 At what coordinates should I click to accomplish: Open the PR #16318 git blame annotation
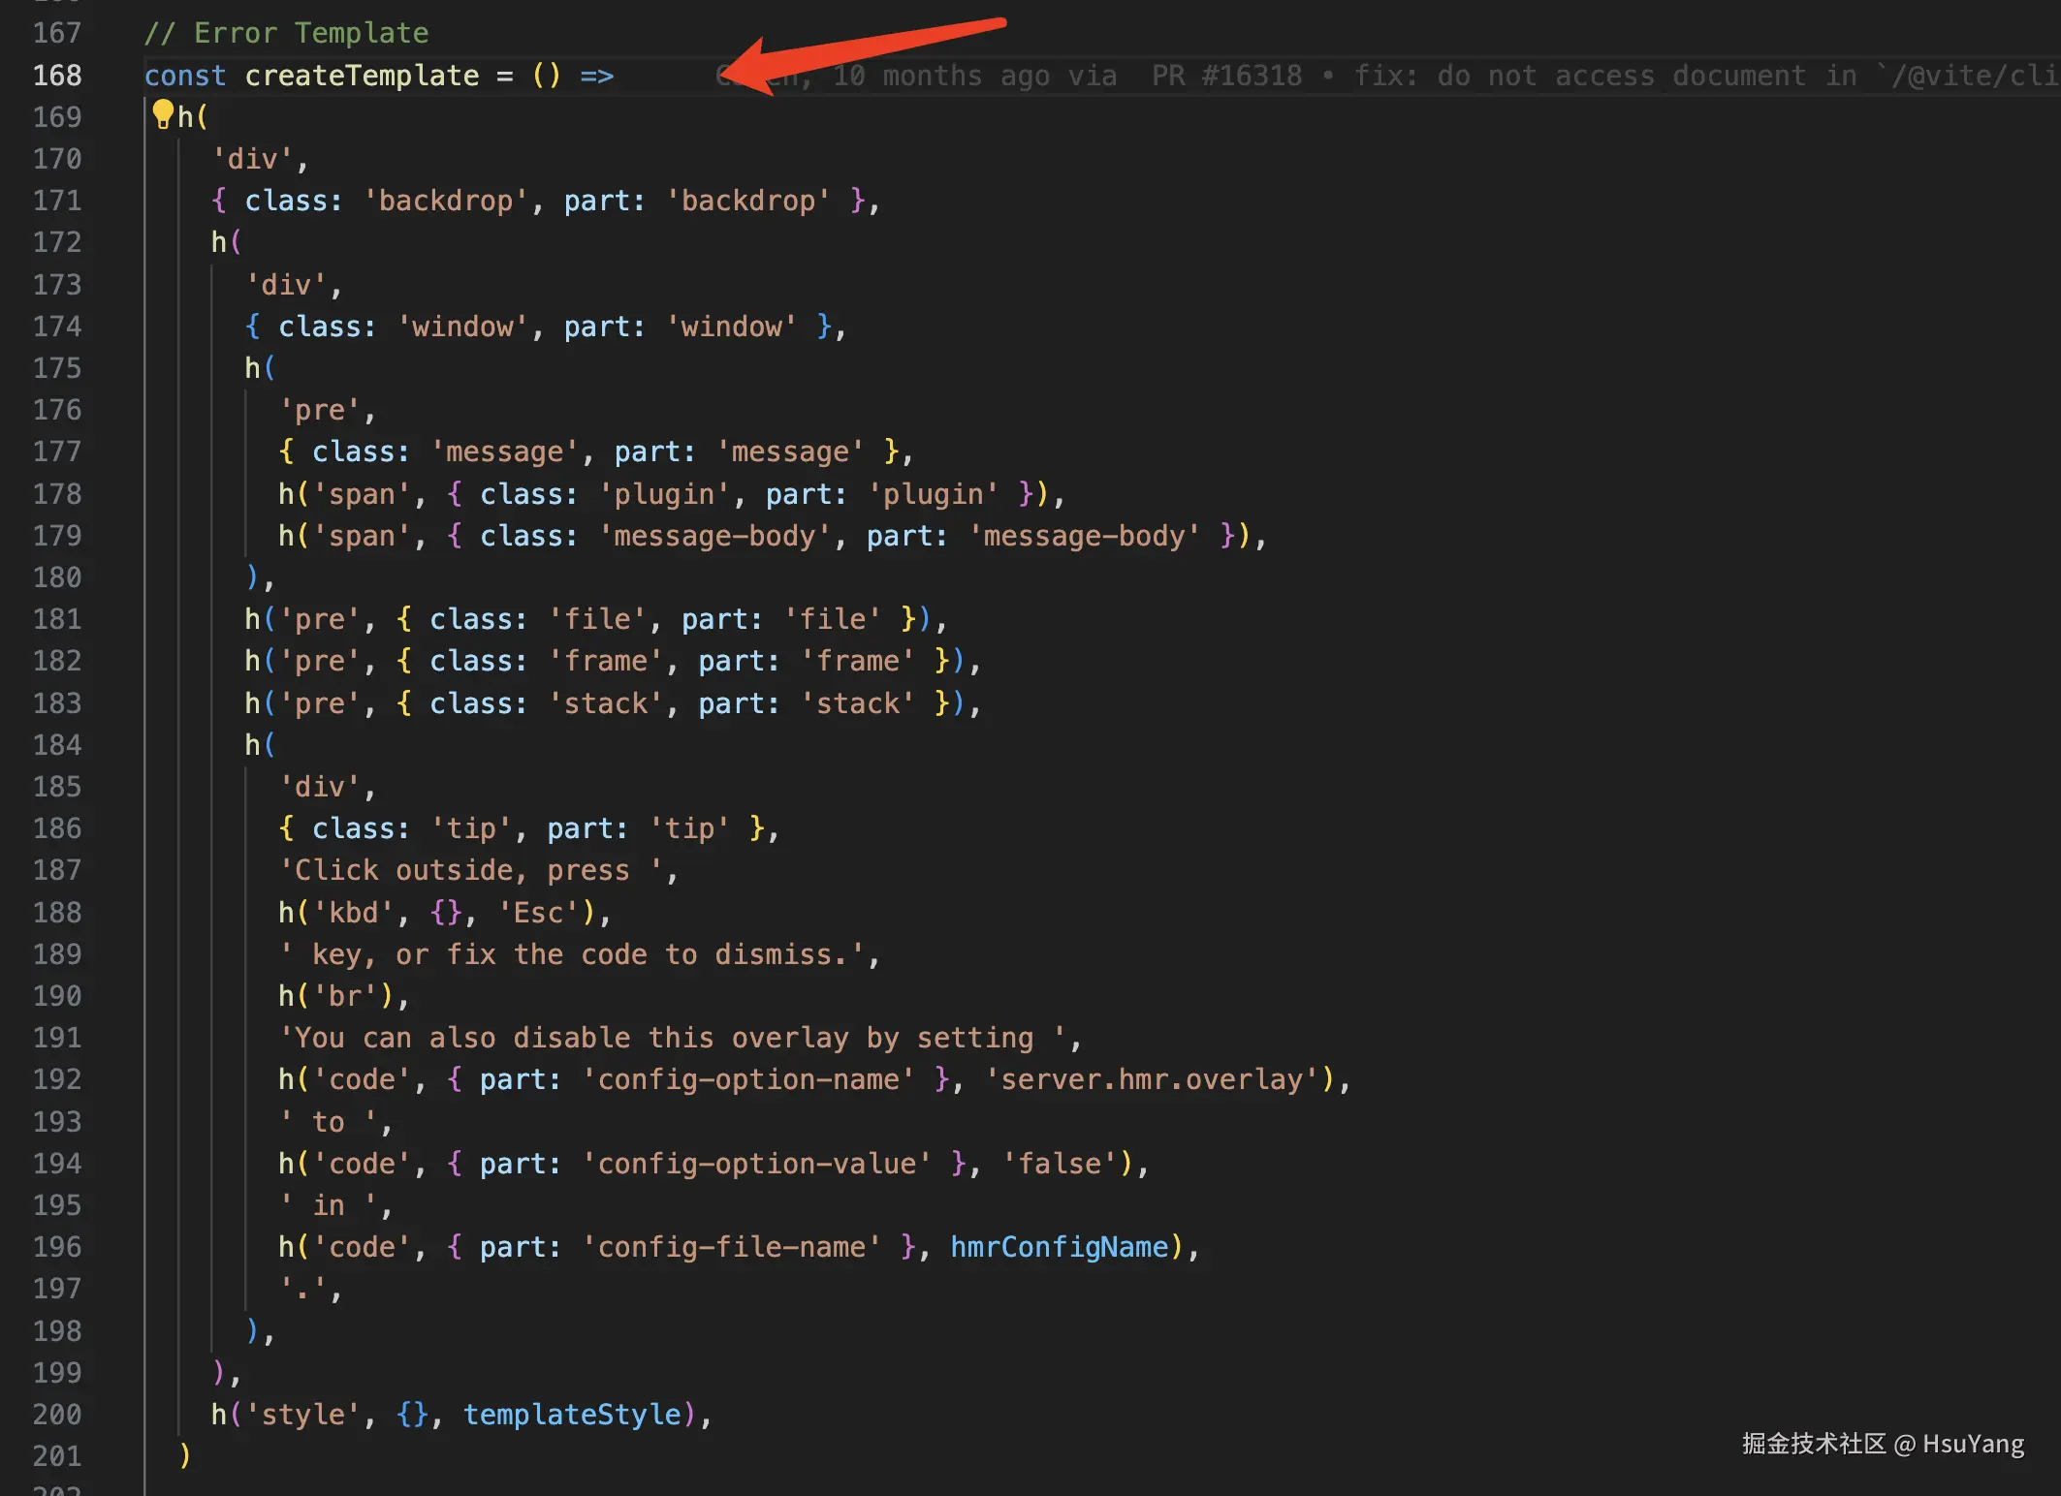coord(1226,76)
